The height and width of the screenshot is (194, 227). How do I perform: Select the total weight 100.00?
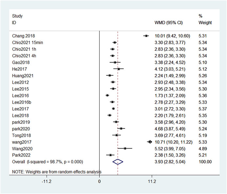pyautogui.click(x=205, y=162)
